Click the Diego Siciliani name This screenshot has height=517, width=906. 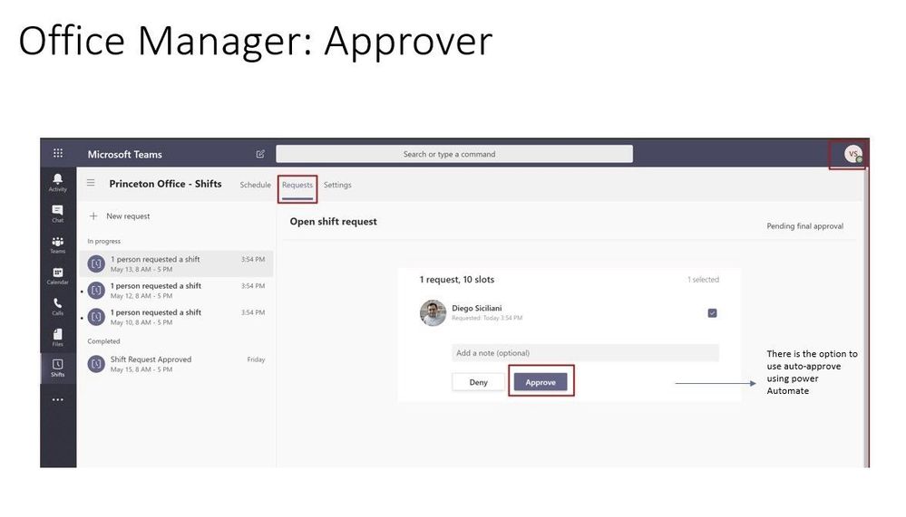(477, 308)
